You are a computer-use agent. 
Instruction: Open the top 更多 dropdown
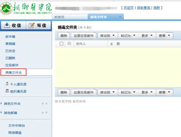[x=147, y=35]
